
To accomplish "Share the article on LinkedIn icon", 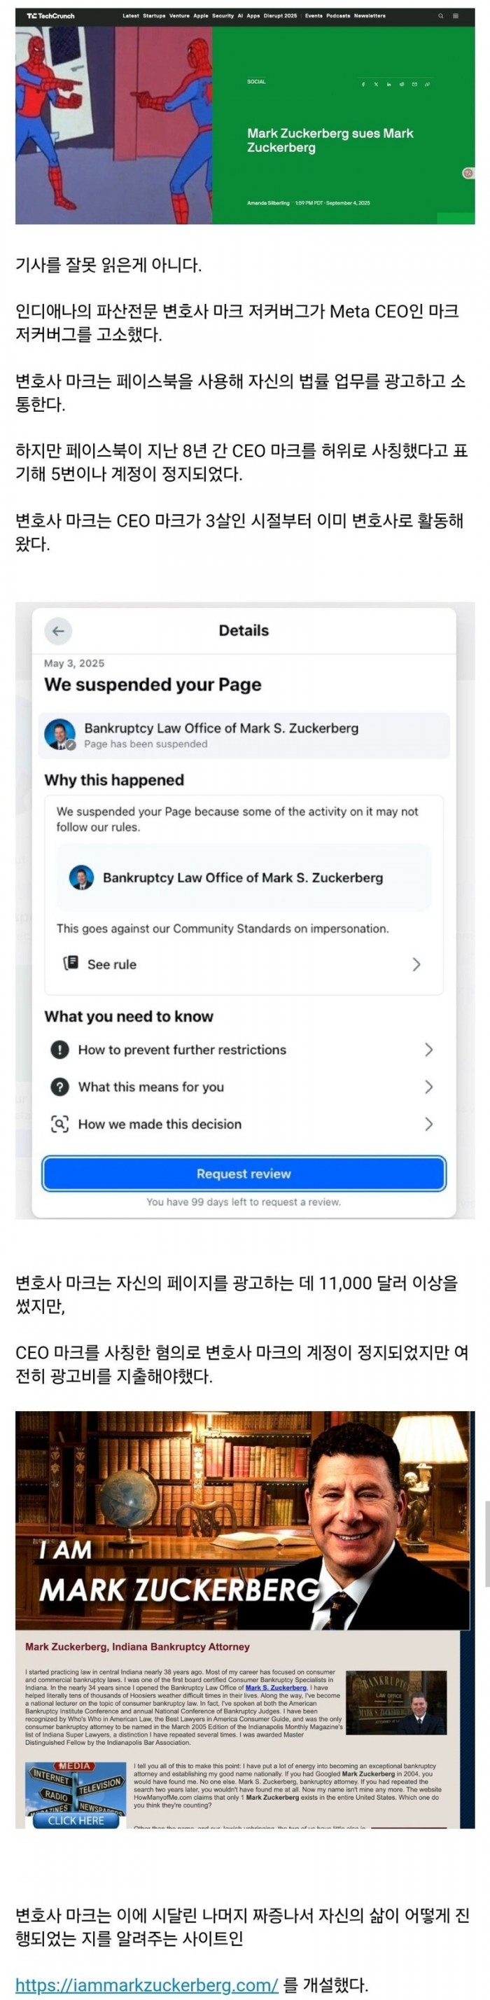I will [x=388, y=84].
